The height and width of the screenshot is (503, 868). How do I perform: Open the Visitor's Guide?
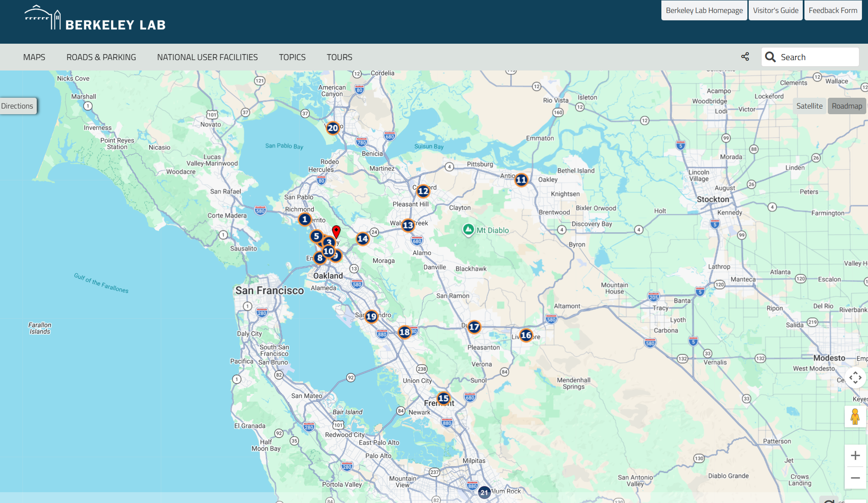click(775, 10)
